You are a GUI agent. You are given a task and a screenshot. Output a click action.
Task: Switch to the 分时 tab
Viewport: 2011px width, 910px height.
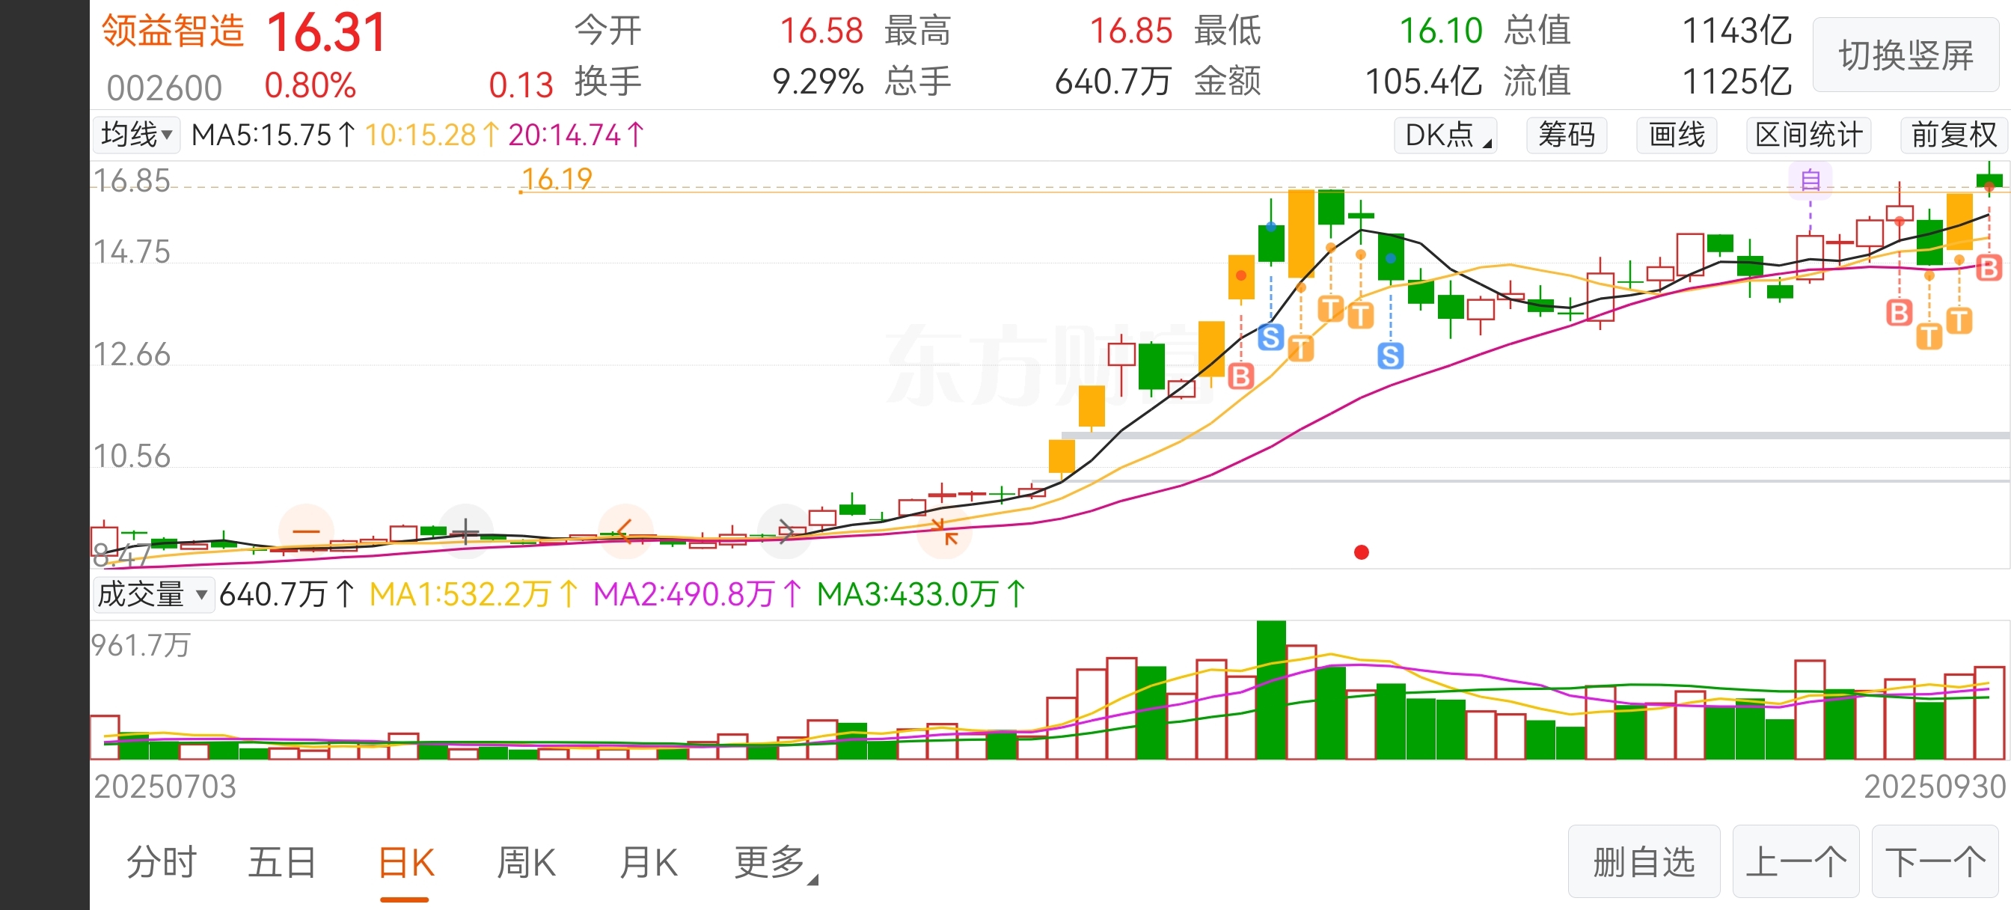click(x=162, y=863)
